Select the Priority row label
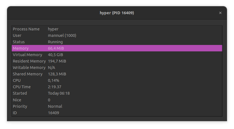Image resolution: width=234 pixels, height=129 pixels. [20, 106]
